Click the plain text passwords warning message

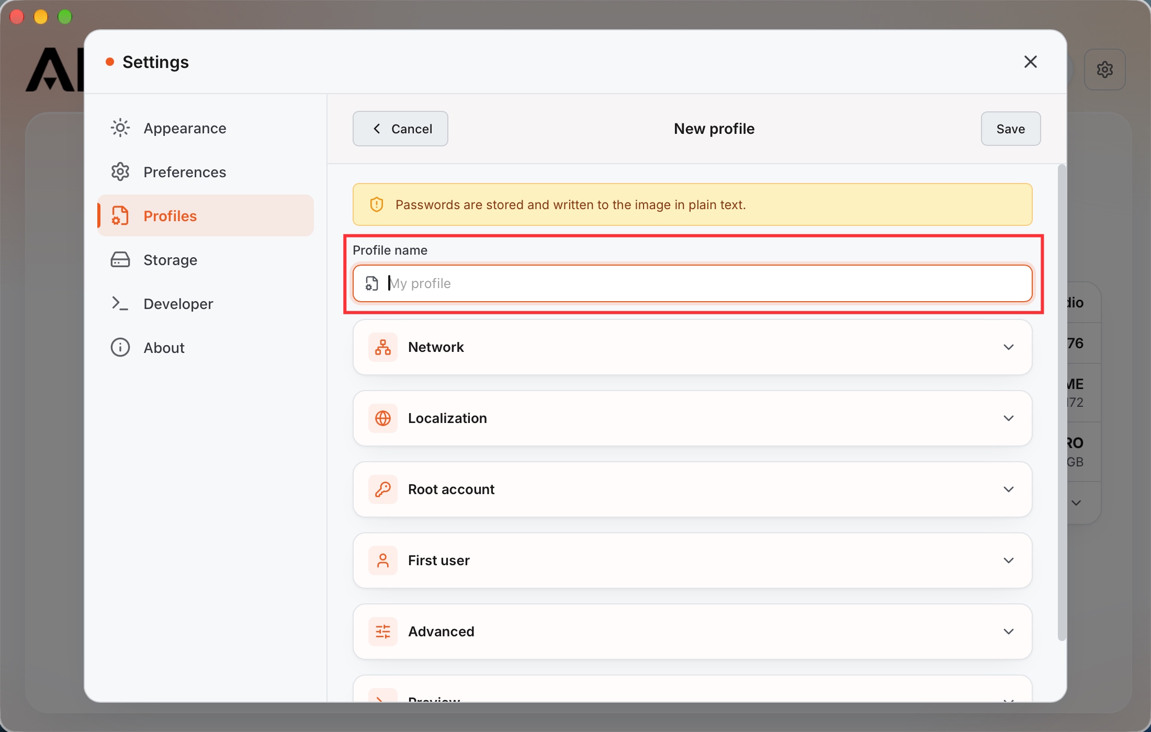pyautogui.click(x=570, y=204)
